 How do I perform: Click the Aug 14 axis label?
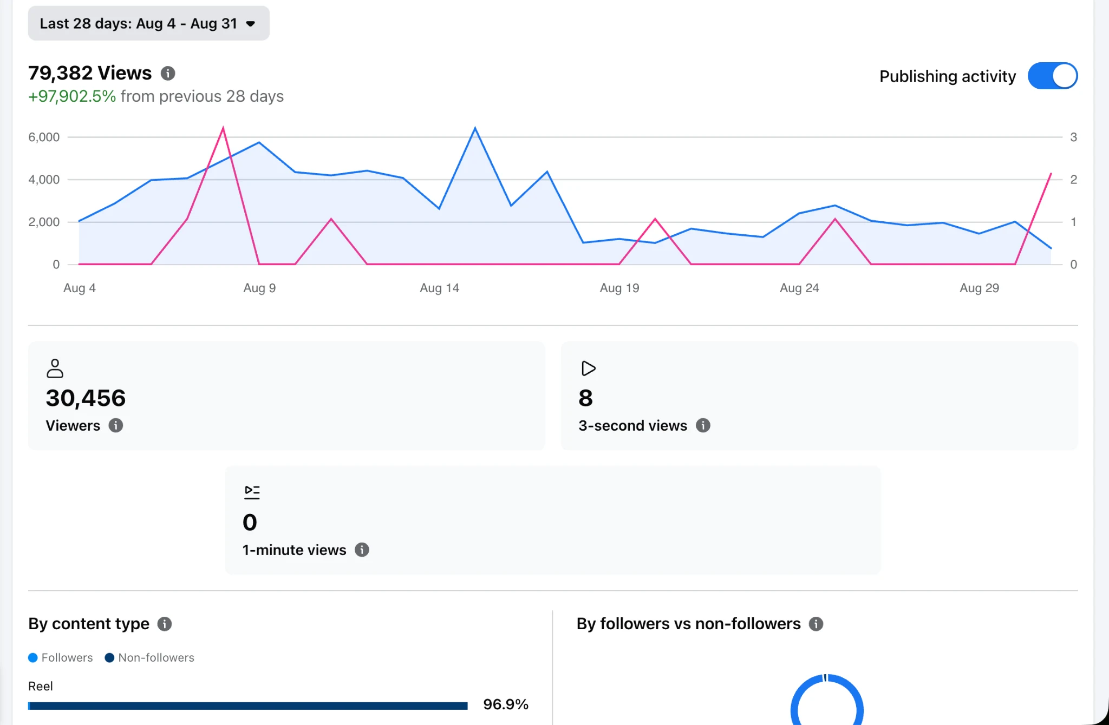(439, 288)
